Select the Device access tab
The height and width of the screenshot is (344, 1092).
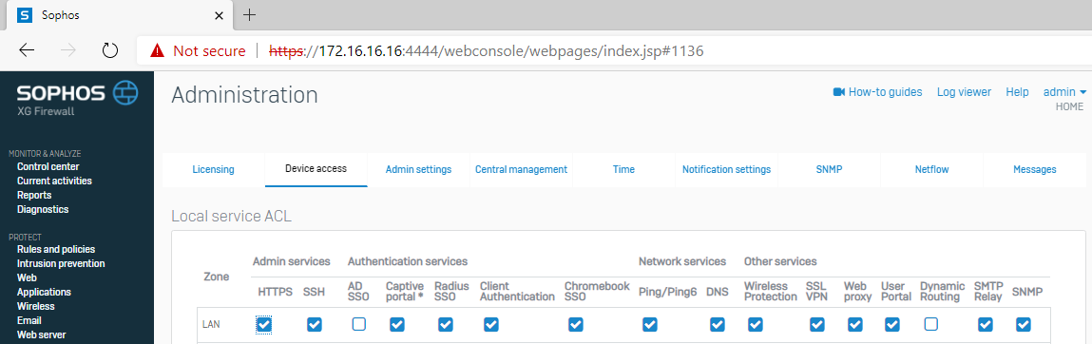pyautogui.click(x=316, y=169)
